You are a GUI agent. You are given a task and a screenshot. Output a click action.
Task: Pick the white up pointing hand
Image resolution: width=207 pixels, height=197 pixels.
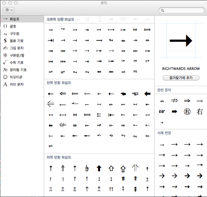87,168
